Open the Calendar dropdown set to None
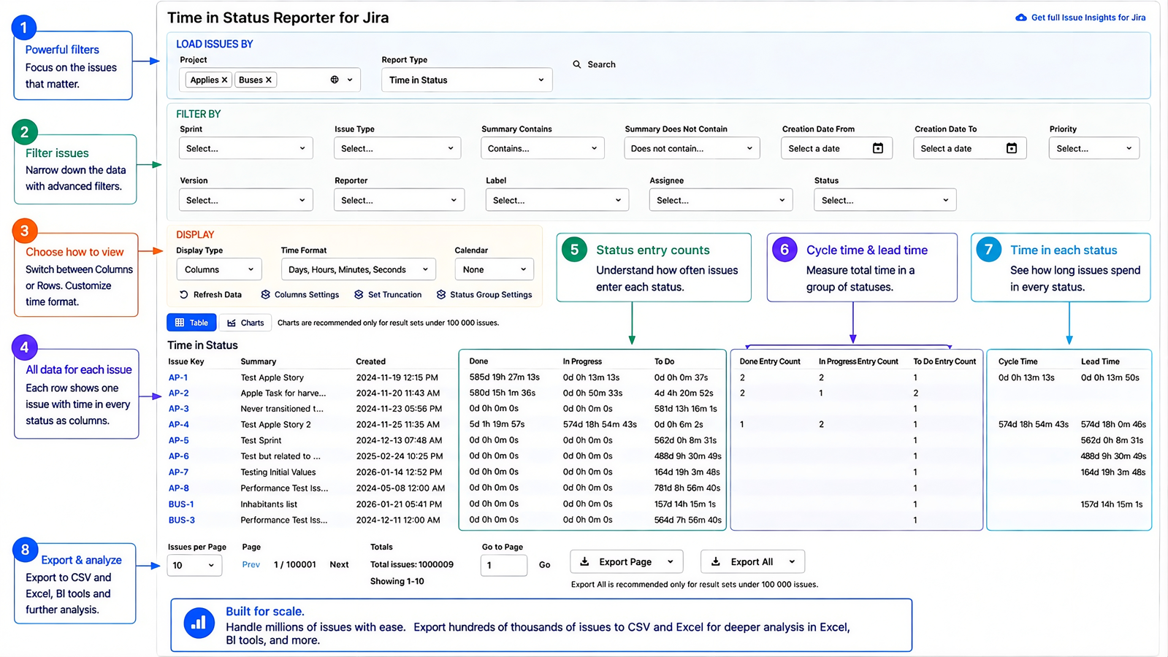The width and height of the screenshot is (1168, 657). pos(495,269)
